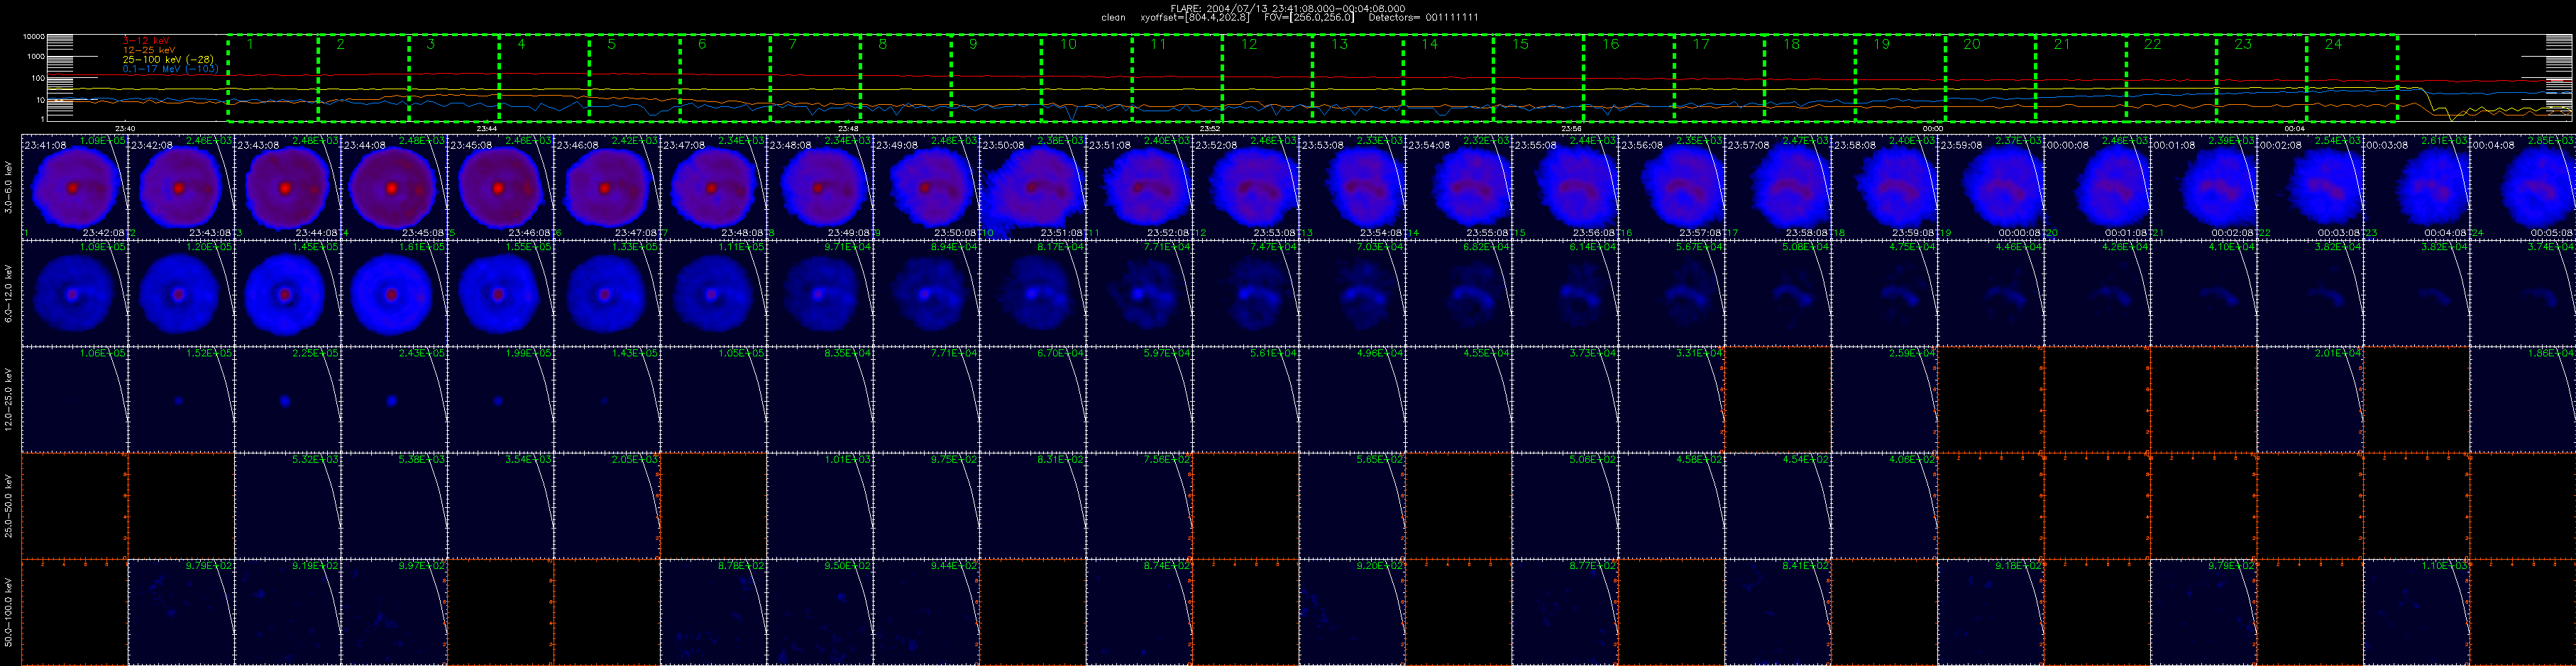Select time interval box 4 in light curve
This screenshot has width=2576, height=666.
pos(544,78)
